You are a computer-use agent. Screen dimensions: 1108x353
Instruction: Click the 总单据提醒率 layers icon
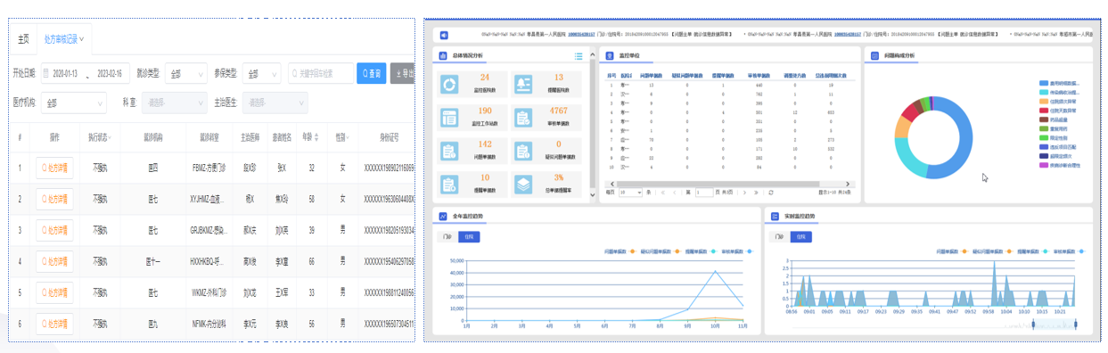point(523,183)
